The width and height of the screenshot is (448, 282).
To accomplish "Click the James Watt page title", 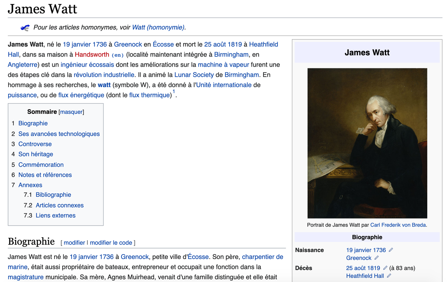I will click(x=42, y=8).
